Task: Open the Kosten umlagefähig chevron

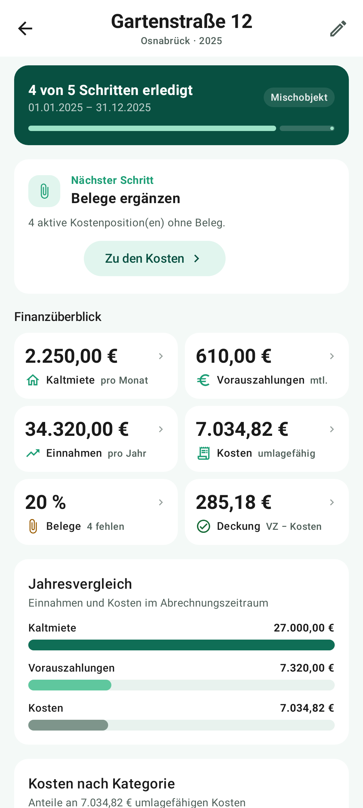Action: (332, 429)
